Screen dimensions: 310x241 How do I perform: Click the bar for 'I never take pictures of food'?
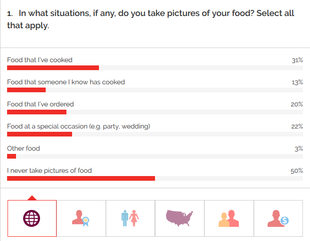click(x=81, y=178)
